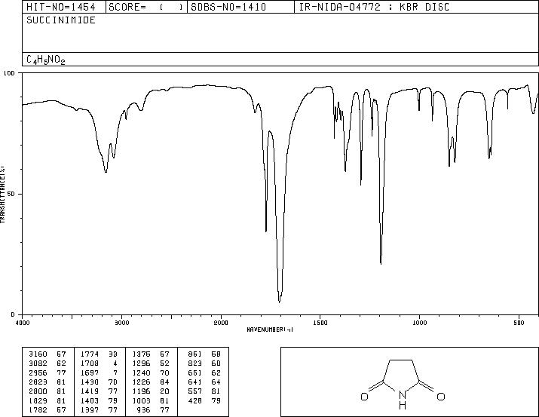Select peak table entry 936
The width and height of the screenshot is (539, 417).
[x=154, y=409]
